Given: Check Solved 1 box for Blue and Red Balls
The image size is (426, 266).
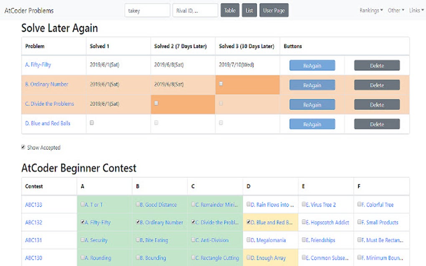Looking at the screenshot, I should tap(92, 123).
